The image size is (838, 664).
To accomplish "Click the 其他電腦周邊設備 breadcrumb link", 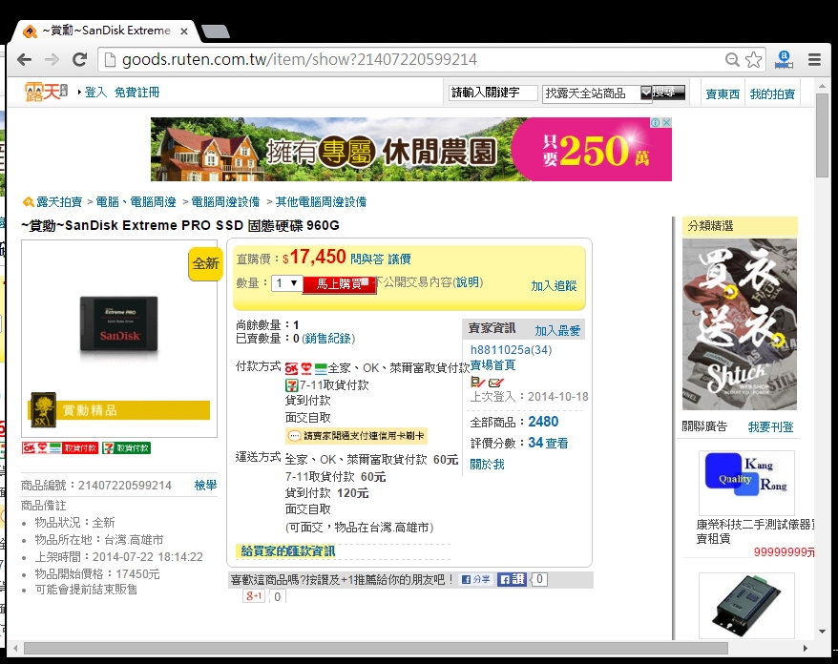I will tap(321, 202).
